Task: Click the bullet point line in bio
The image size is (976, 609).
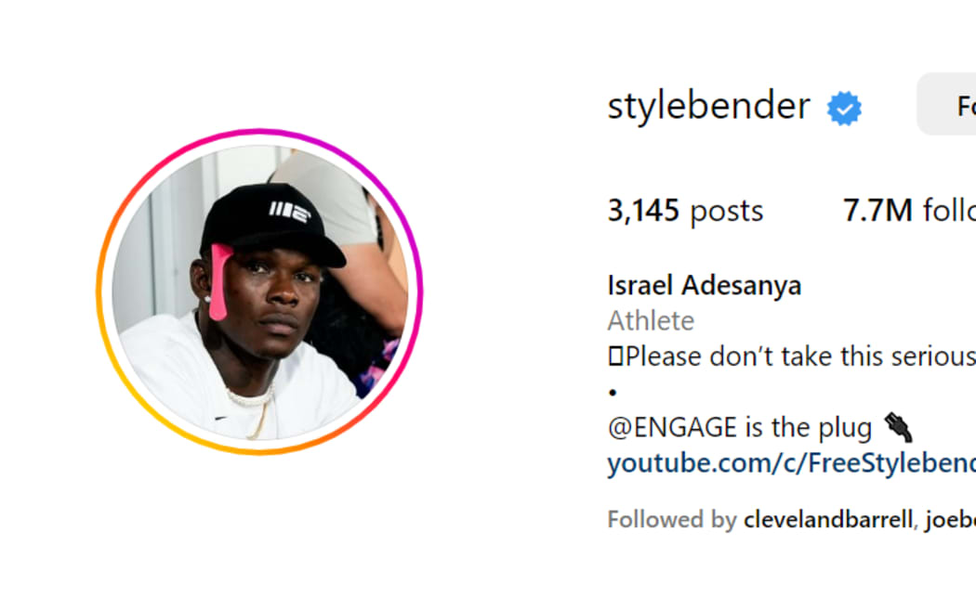Action: pos(613,392)
